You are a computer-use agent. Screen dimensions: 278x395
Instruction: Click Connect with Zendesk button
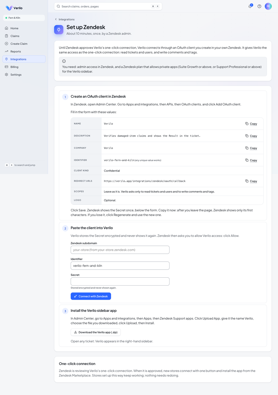91,296
